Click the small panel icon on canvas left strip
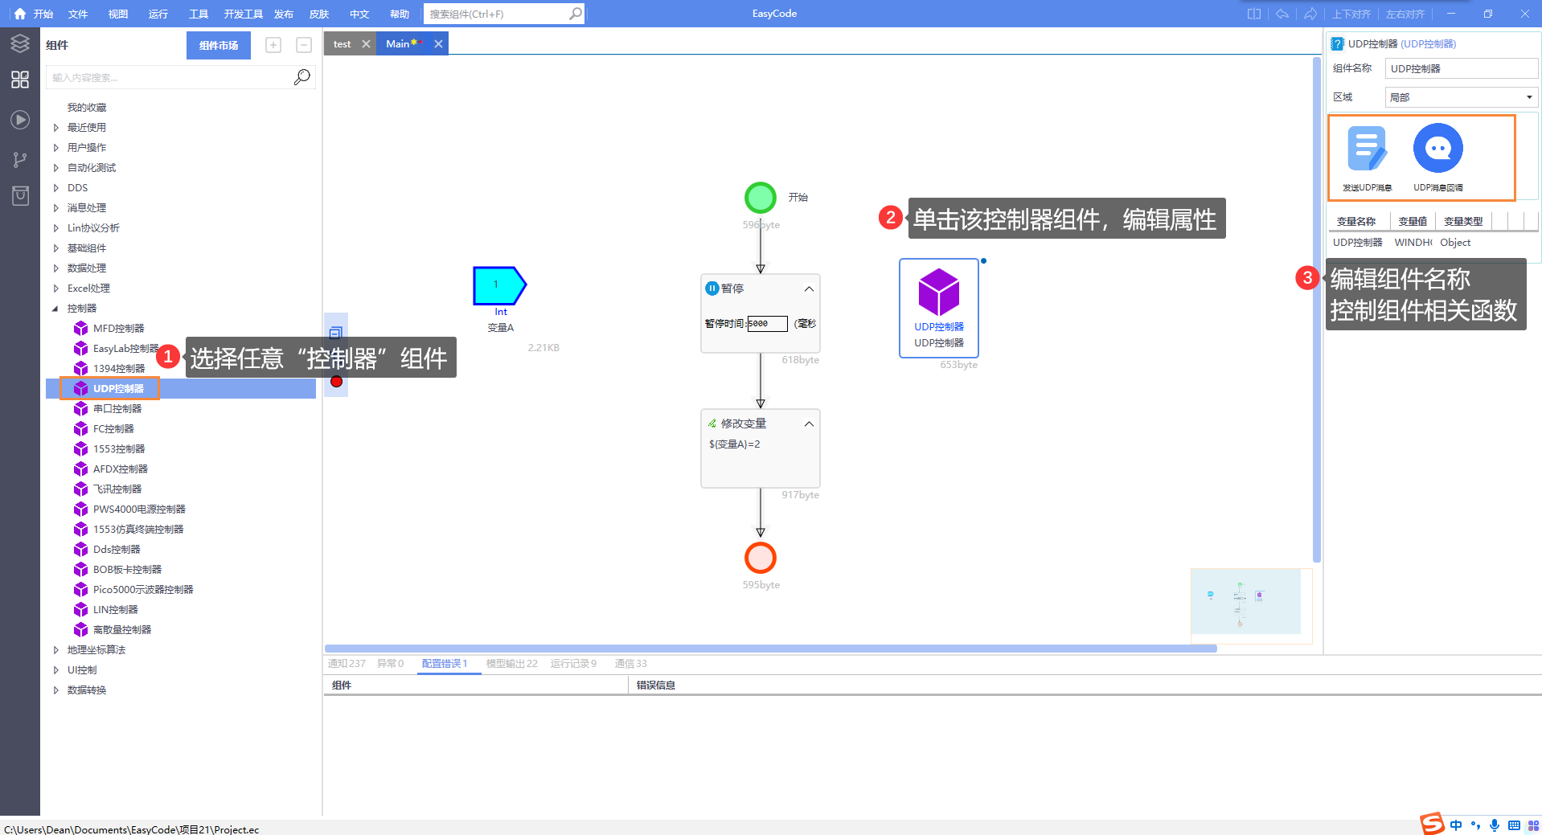Viewport: 1542px width, 835px height. [336, 332]
